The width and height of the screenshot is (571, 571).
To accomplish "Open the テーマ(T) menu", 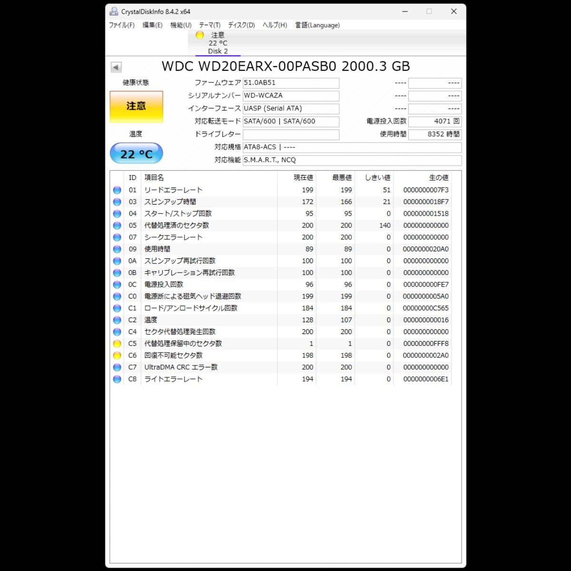I will 210,25.
